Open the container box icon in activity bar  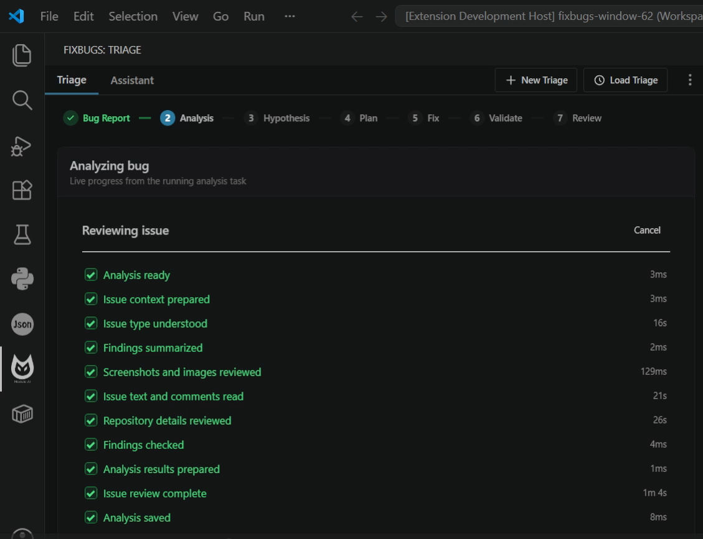tap(22, 414)
